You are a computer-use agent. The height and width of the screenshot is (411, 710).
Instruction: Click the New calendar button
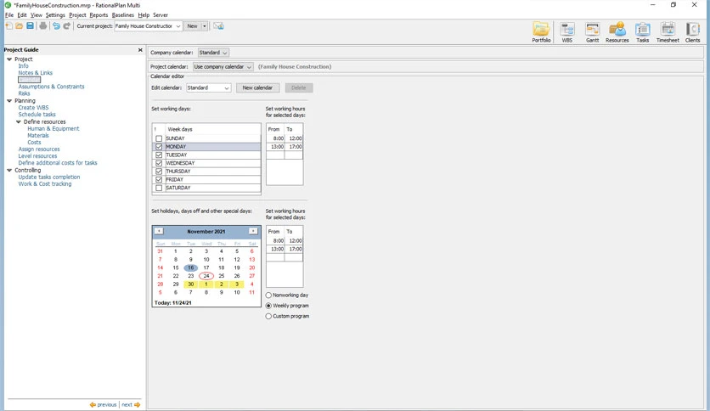tap(257, 87)
